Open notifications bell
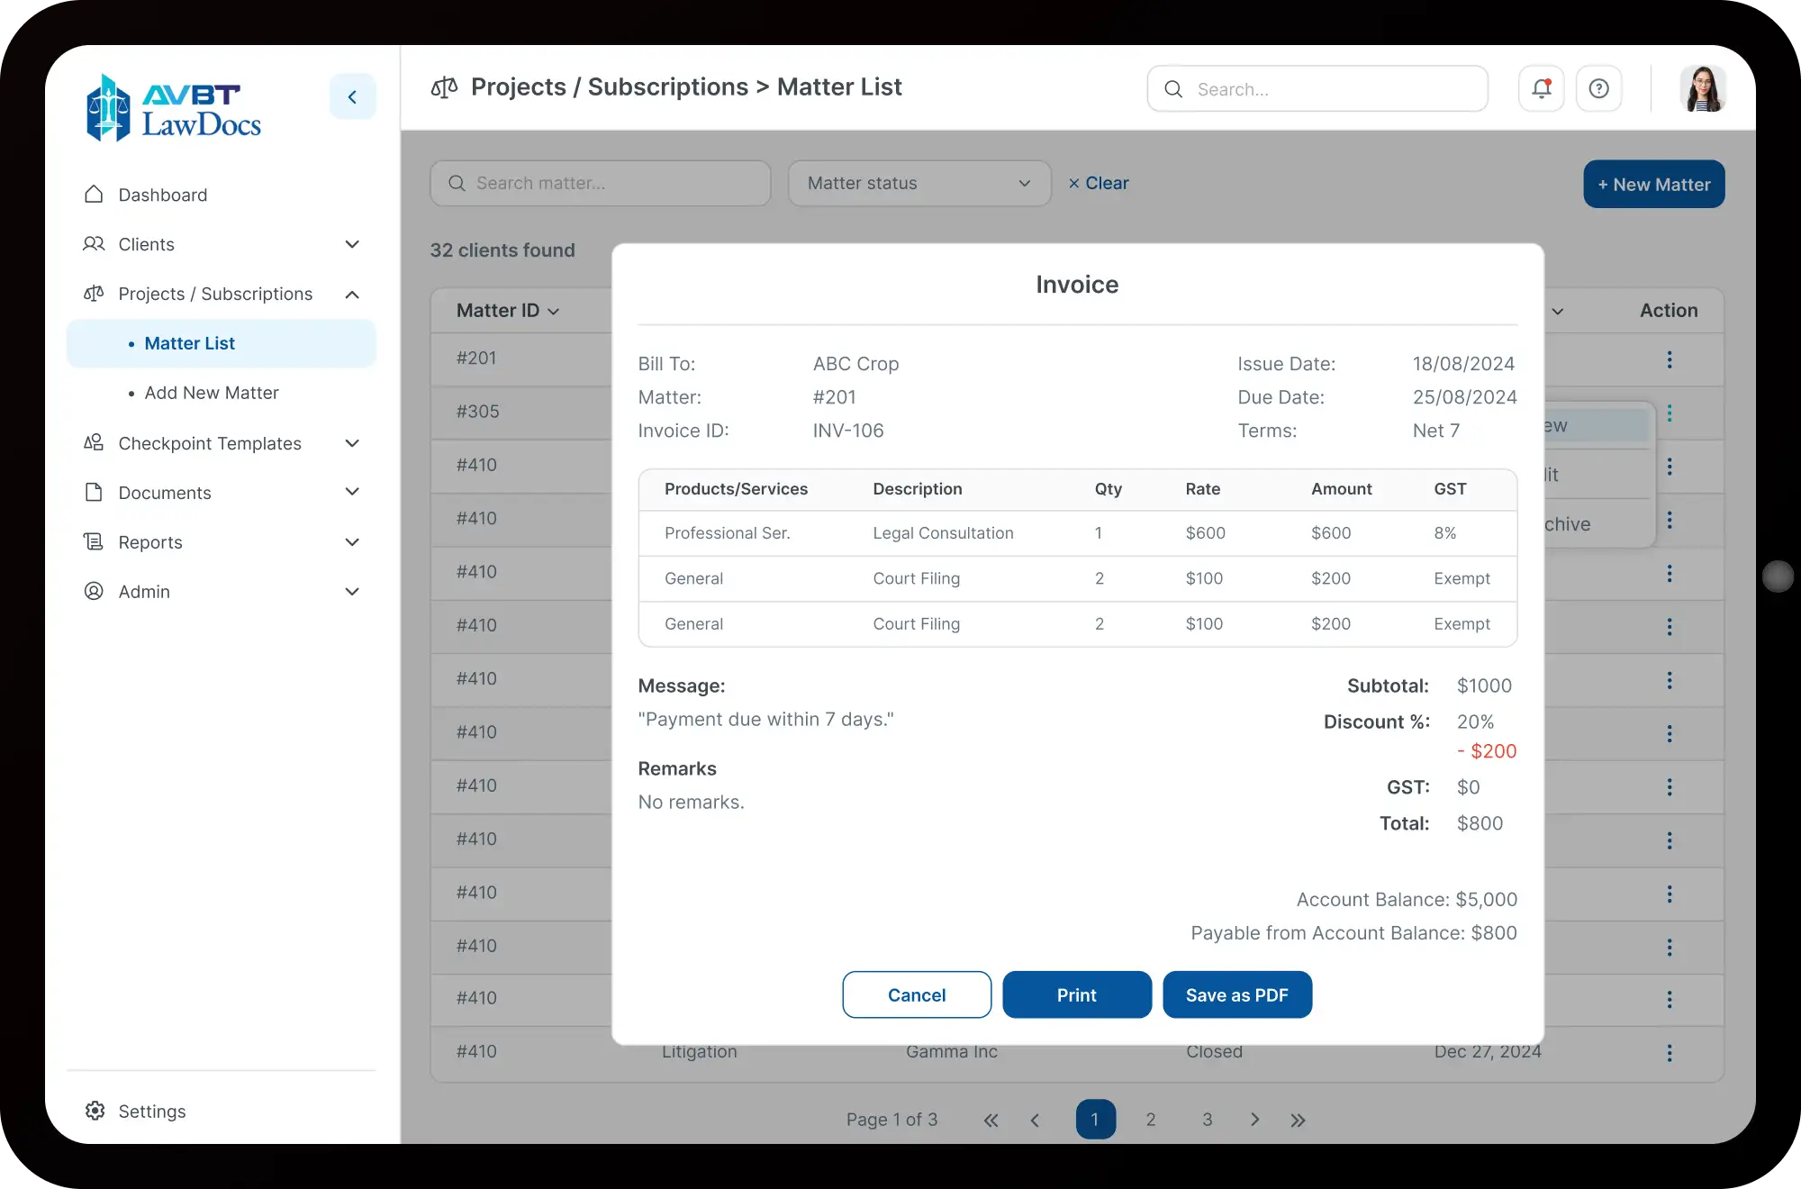Image resolution: width=1801 pixels, height=1189 pixels. coord(1541,88)
